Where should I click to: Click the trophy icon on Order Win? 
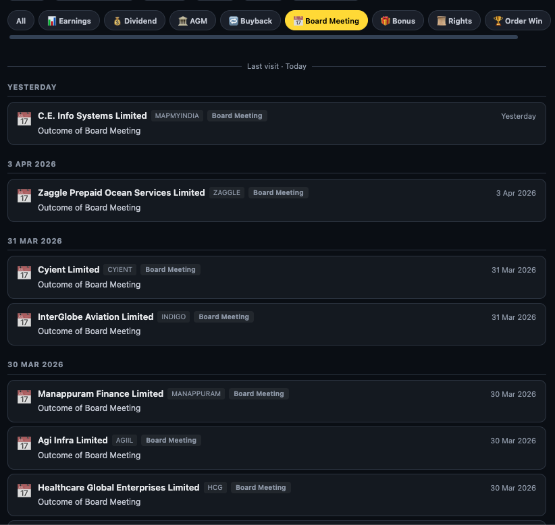(x=498, y=20)
